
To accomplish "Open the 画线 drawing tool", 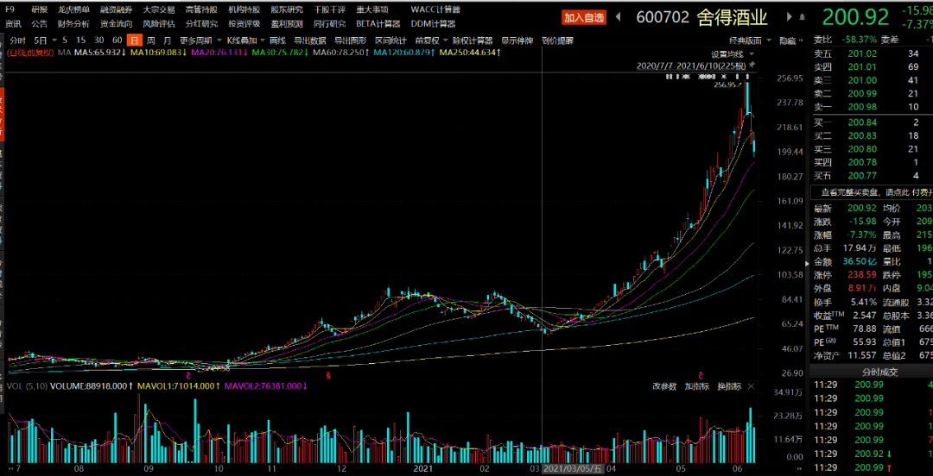I will pos(278,41).
